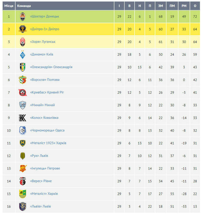Click the О points column header

coord(195,6)
